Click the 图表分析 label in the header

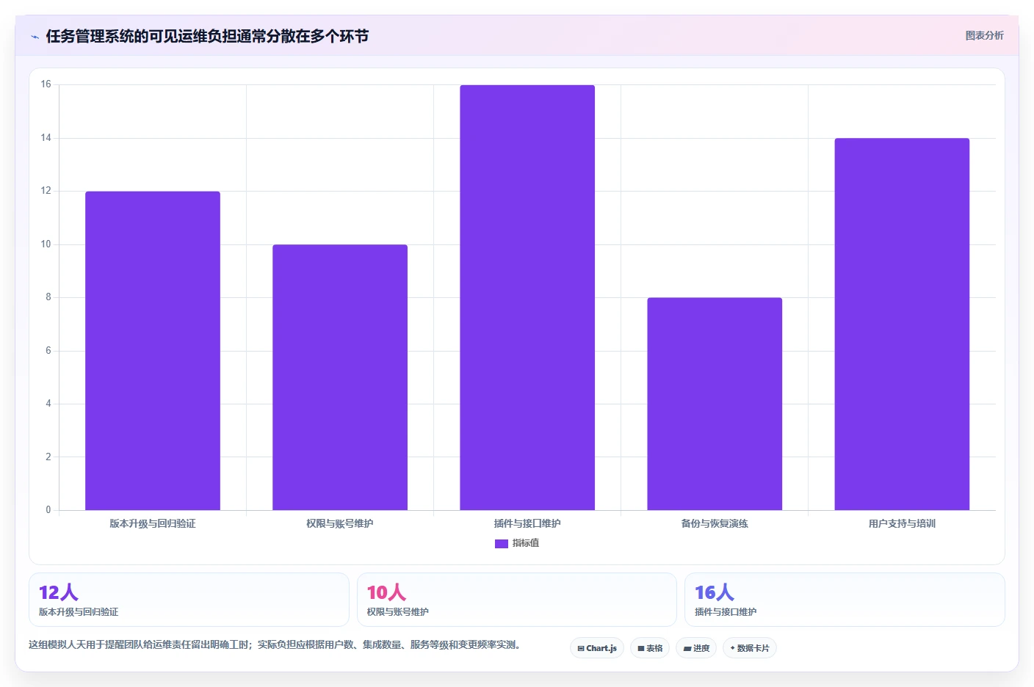coord(984,35)
